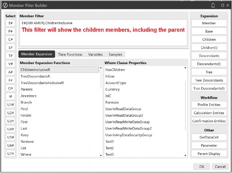
Task: Click the GetDataCell button
Action: click(x=209, y=137)
